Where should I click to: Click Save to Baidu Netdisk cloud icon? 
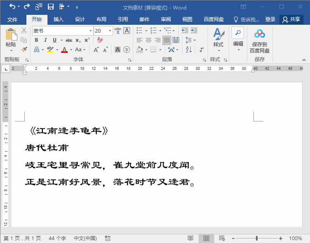(x=259, y=34)
